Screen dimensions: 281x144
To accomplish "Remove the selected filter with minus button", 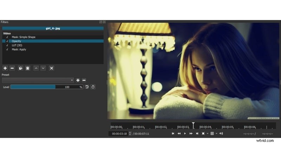I will 12,68.
